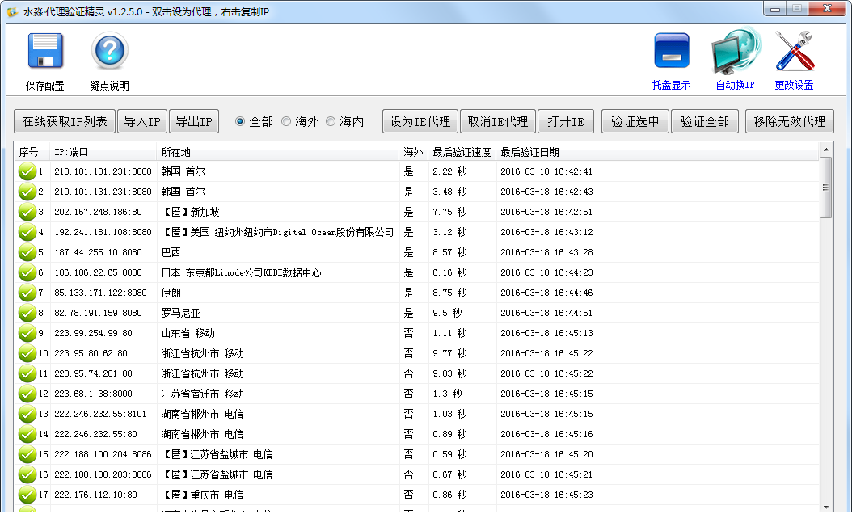Viewport: 852px width, 531px height.
Task: Open 更改设置 tools icon
Action: (795, 51)
